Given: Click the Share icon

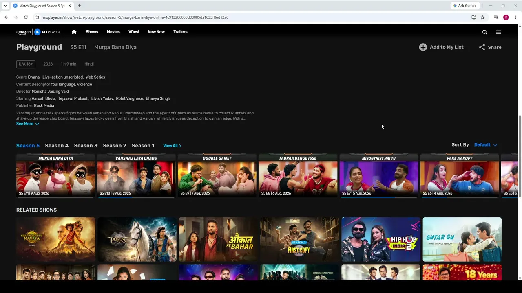Looking at the screenshot, I should pyautogui.click(x=482, y=47).
